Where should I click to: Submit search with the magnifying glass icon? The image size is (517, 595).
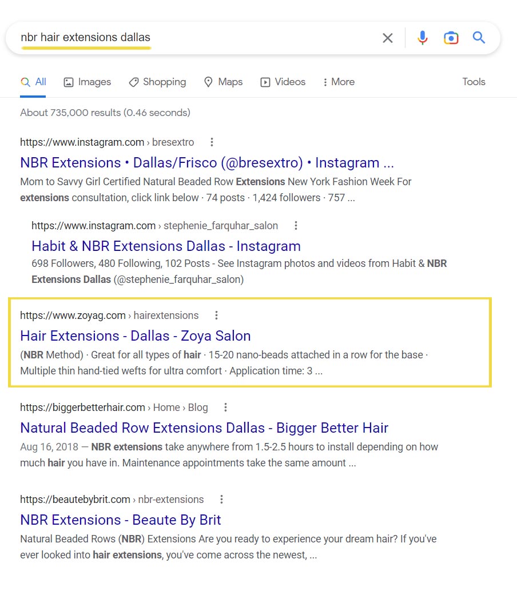point(479,38)
